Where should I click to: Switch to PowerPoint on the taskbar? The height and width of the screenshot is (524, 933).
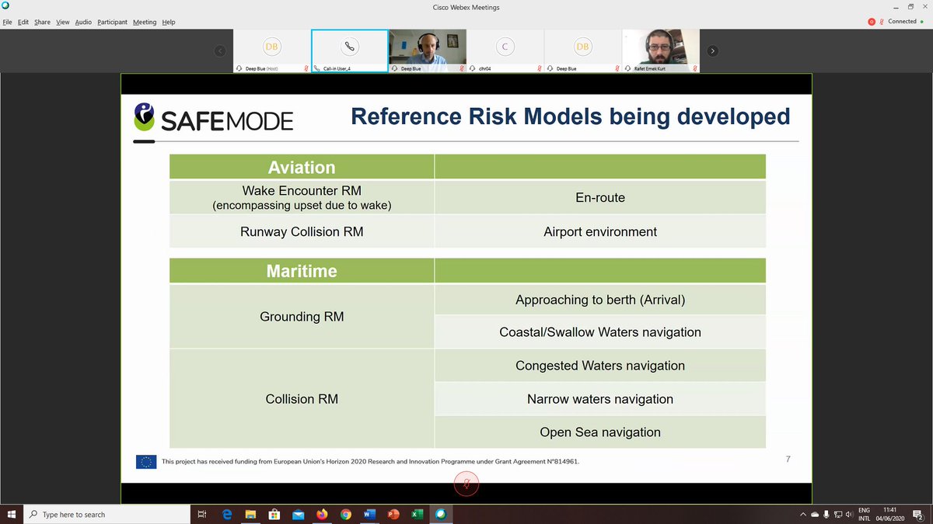[x=393, y=514]
